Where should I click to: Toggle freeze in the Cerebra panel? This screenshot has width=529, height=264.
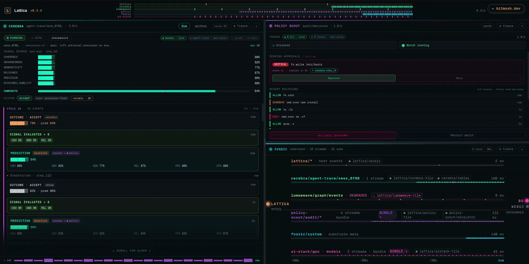(241, 26)
